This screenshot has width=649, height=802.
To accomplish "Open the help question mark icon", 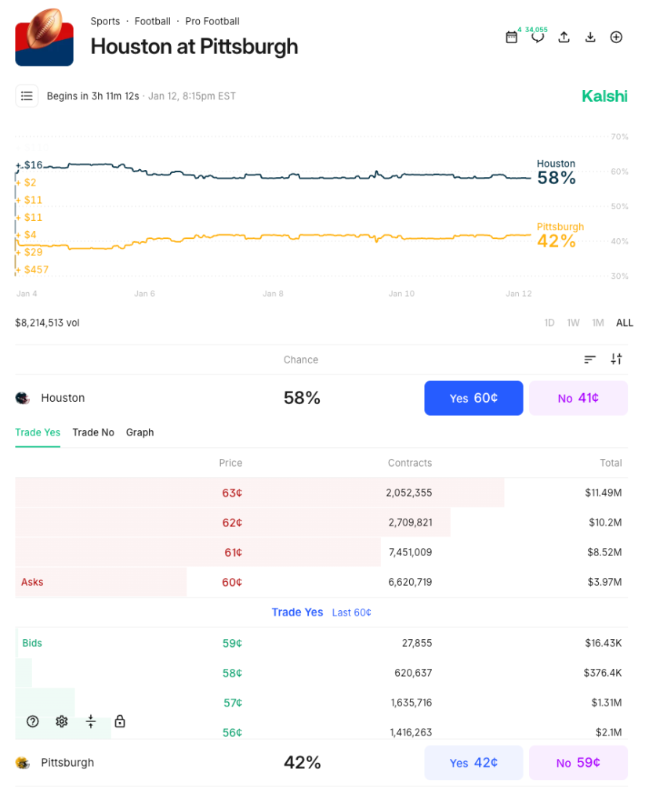I will (32, 721).
